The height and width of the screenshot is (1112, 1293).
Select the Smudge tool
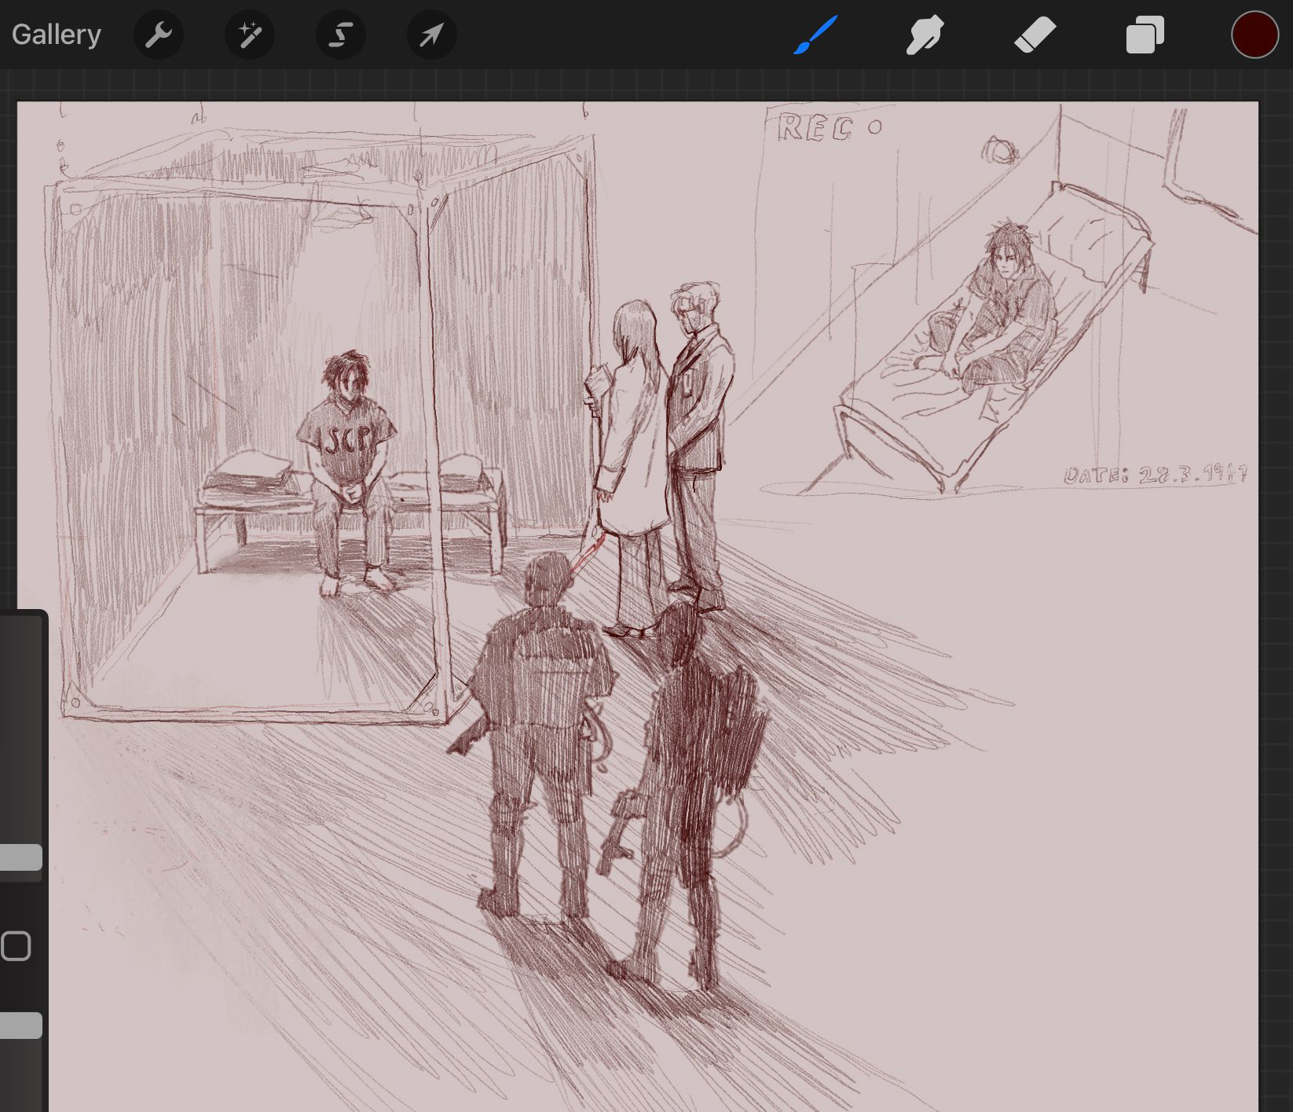coord(925,35)
